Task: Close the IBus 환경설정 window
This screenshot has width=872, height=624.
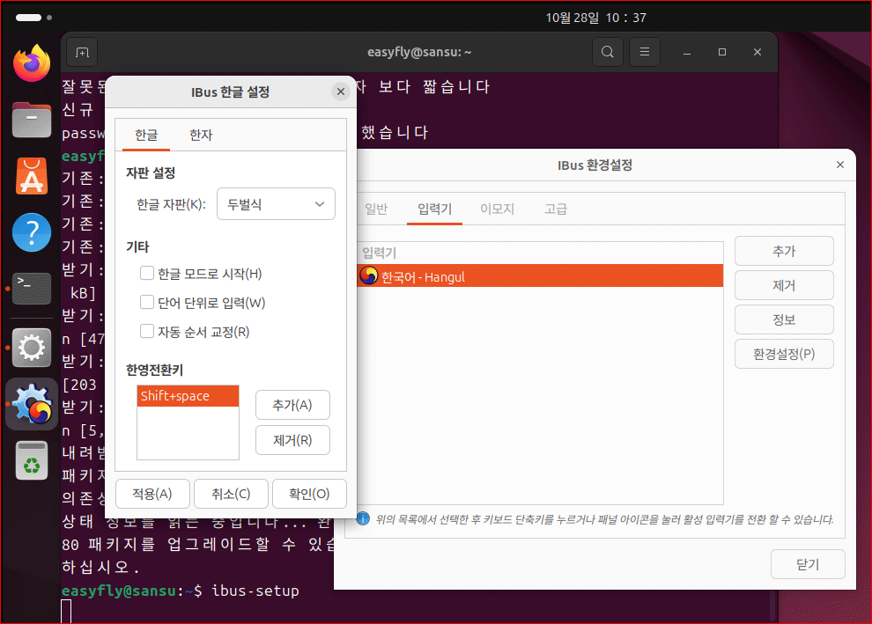Action: [839, 165]
